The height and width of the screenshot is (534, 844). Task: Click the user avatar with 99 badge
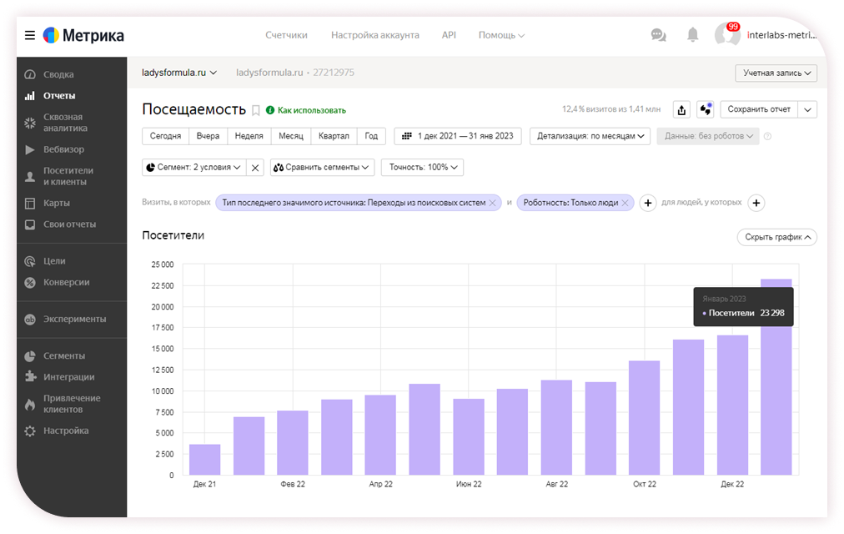click(727, 35)
